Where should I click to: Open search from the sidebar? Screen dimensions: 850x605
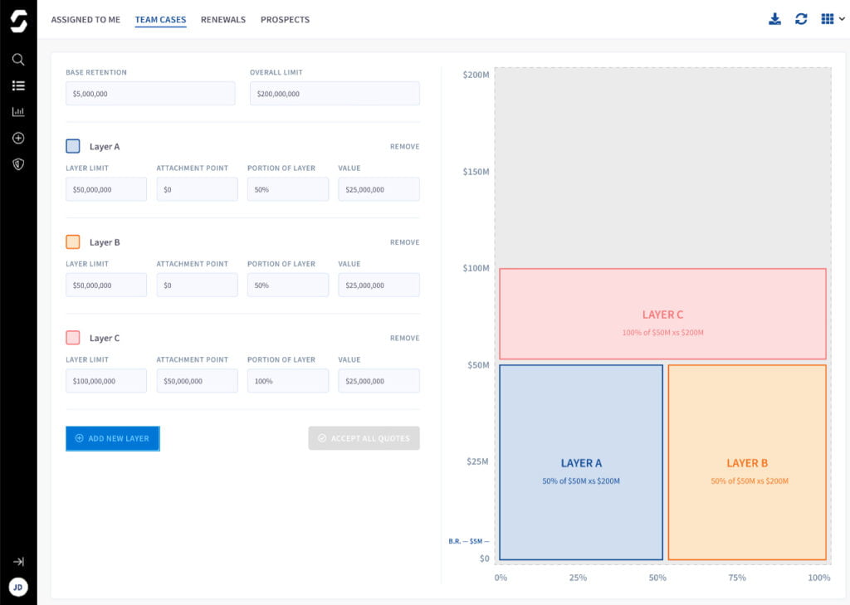(x=18, y=59)
